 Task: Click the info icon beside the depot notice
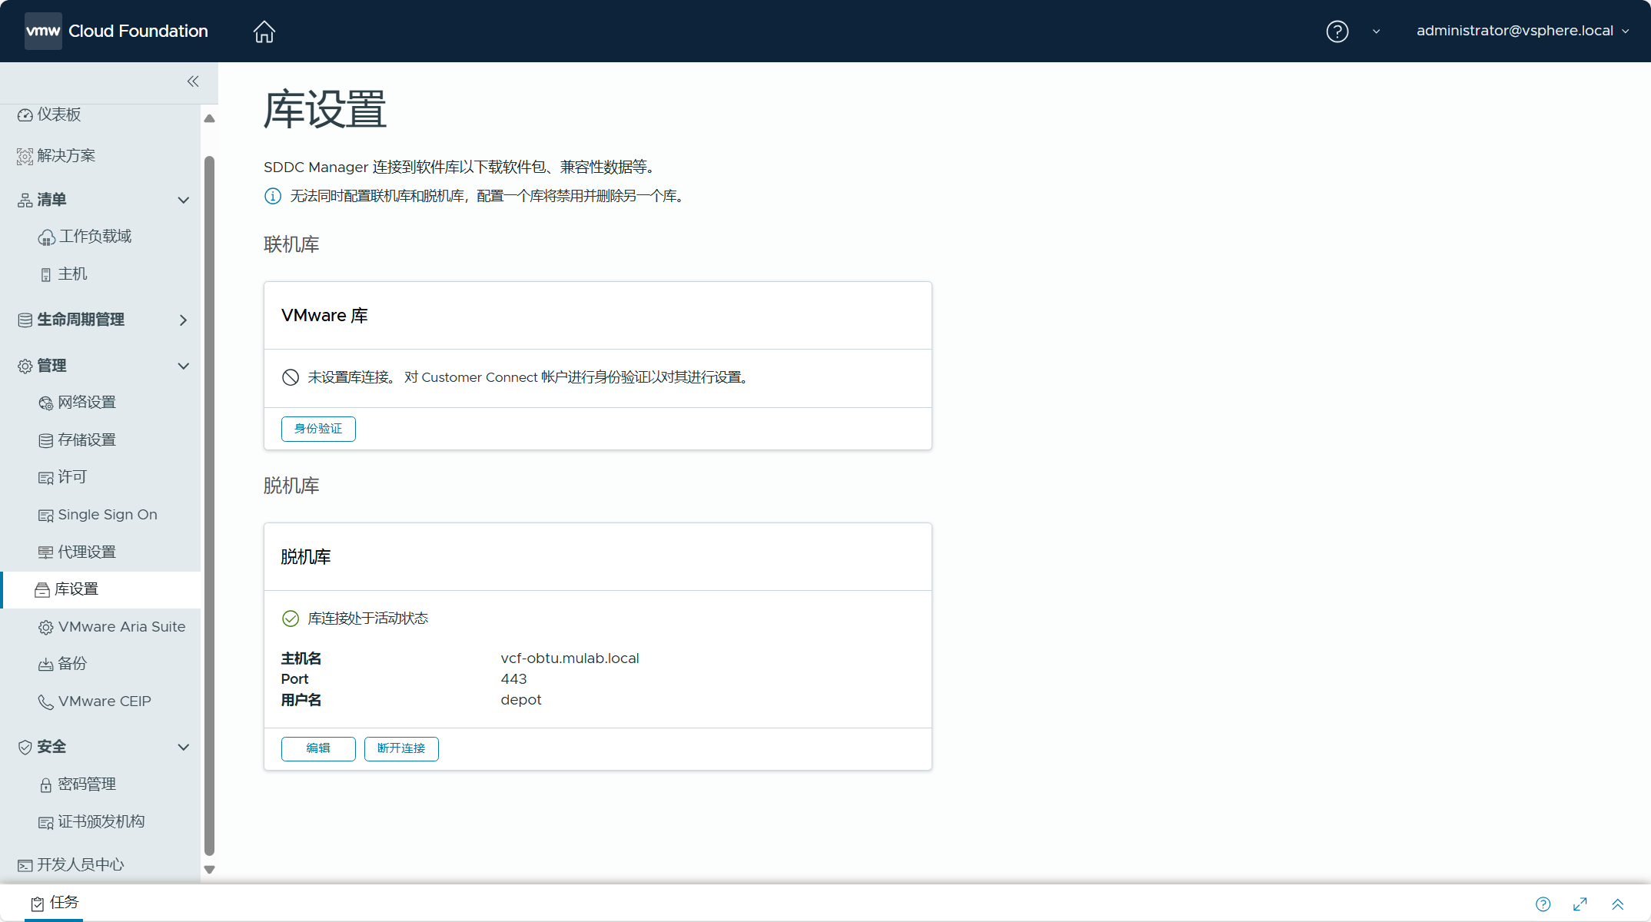pyautogui.click(x=273, y=197)
